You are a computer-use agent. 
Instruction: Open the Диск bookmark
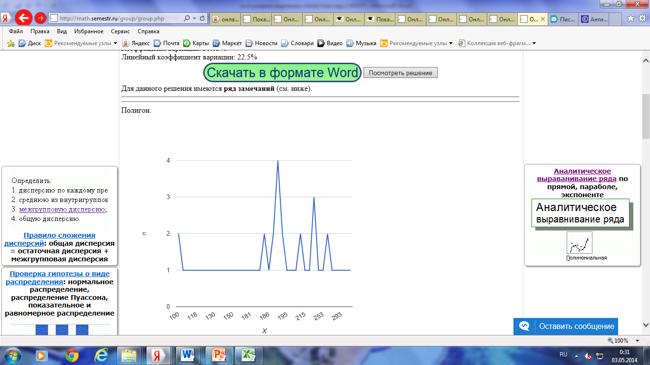(30, 43)
